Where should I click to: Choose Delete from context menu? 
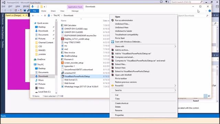118,107
